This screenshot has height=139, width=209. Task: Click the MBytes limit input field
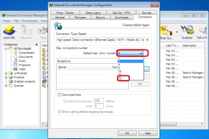point(99,101)
